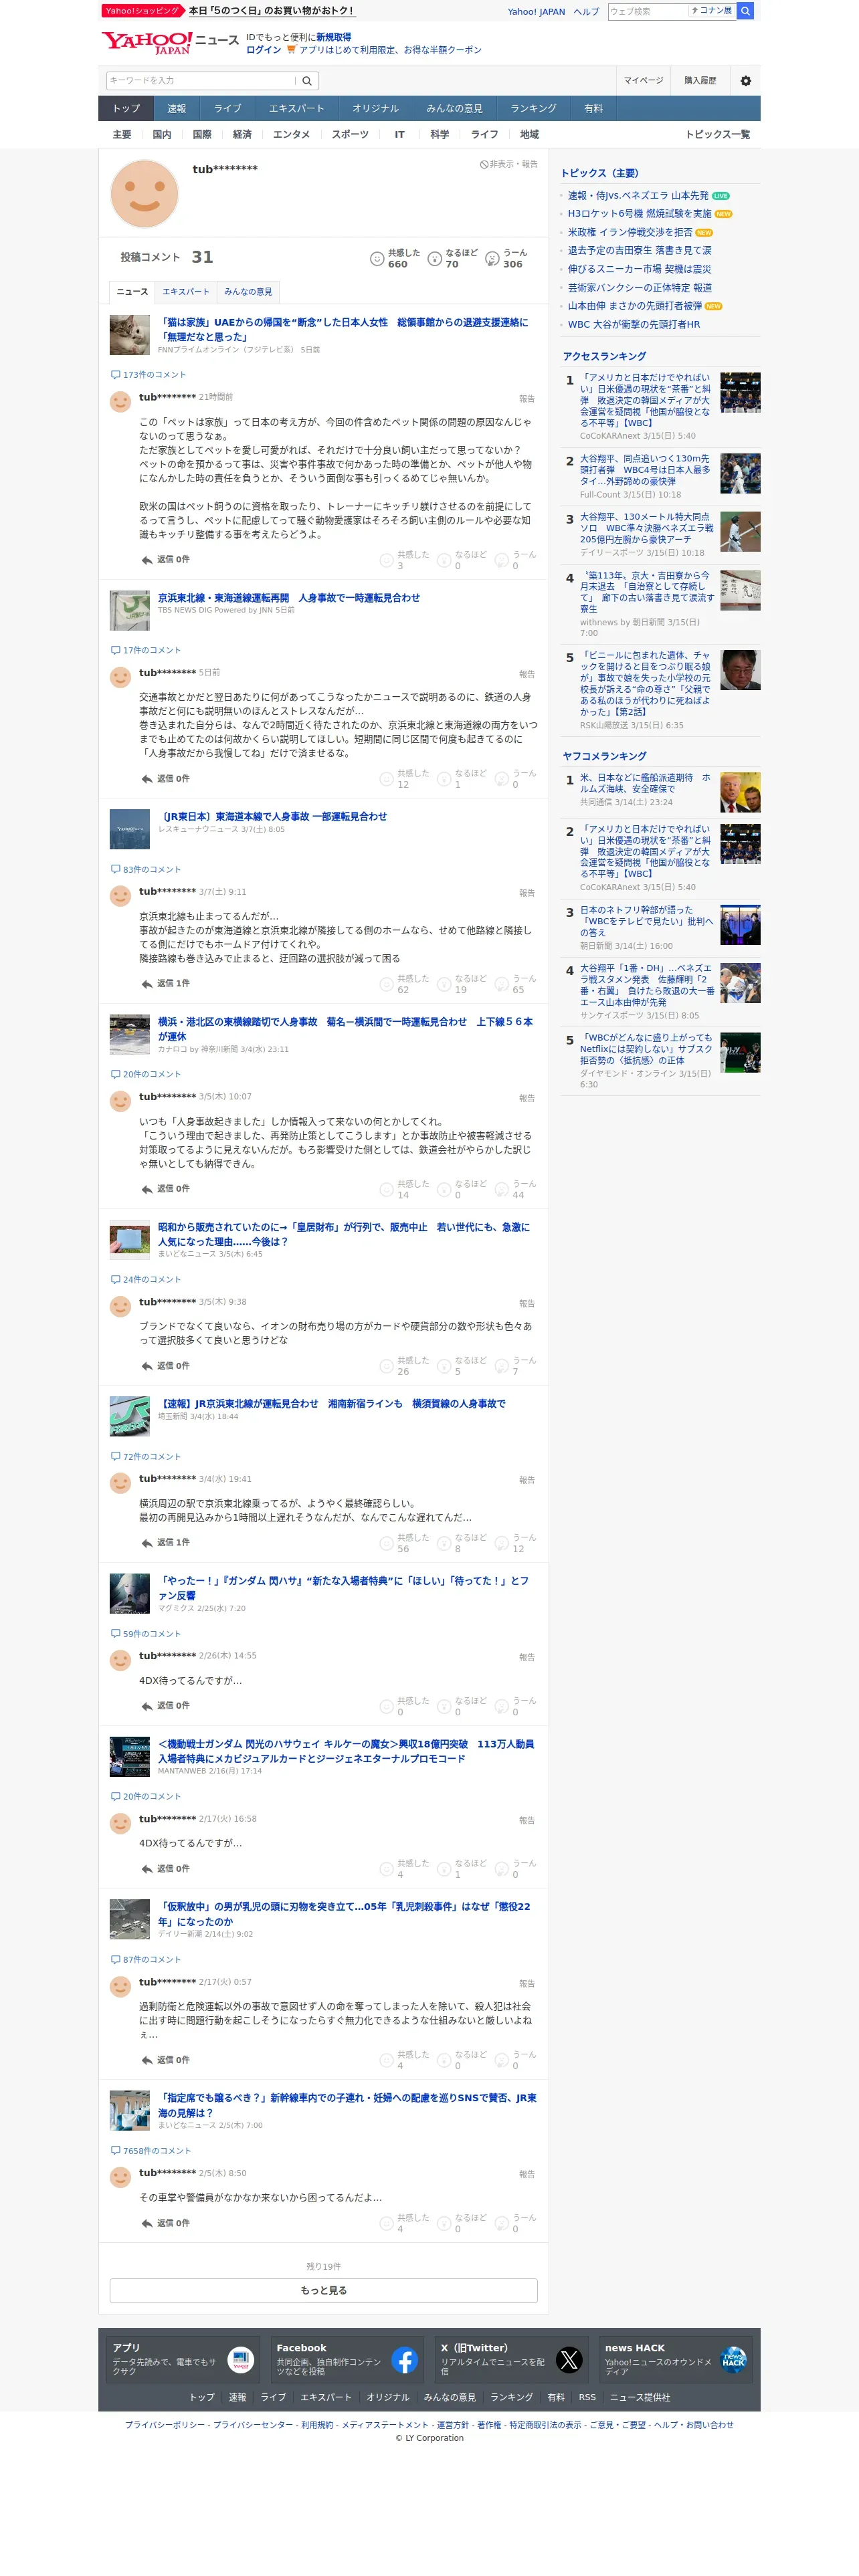This screenshot has width=859, height=2576.
Task: Click the reply arrow on the 4DX comment dated 2/26
Action: tap(147, 1706)
